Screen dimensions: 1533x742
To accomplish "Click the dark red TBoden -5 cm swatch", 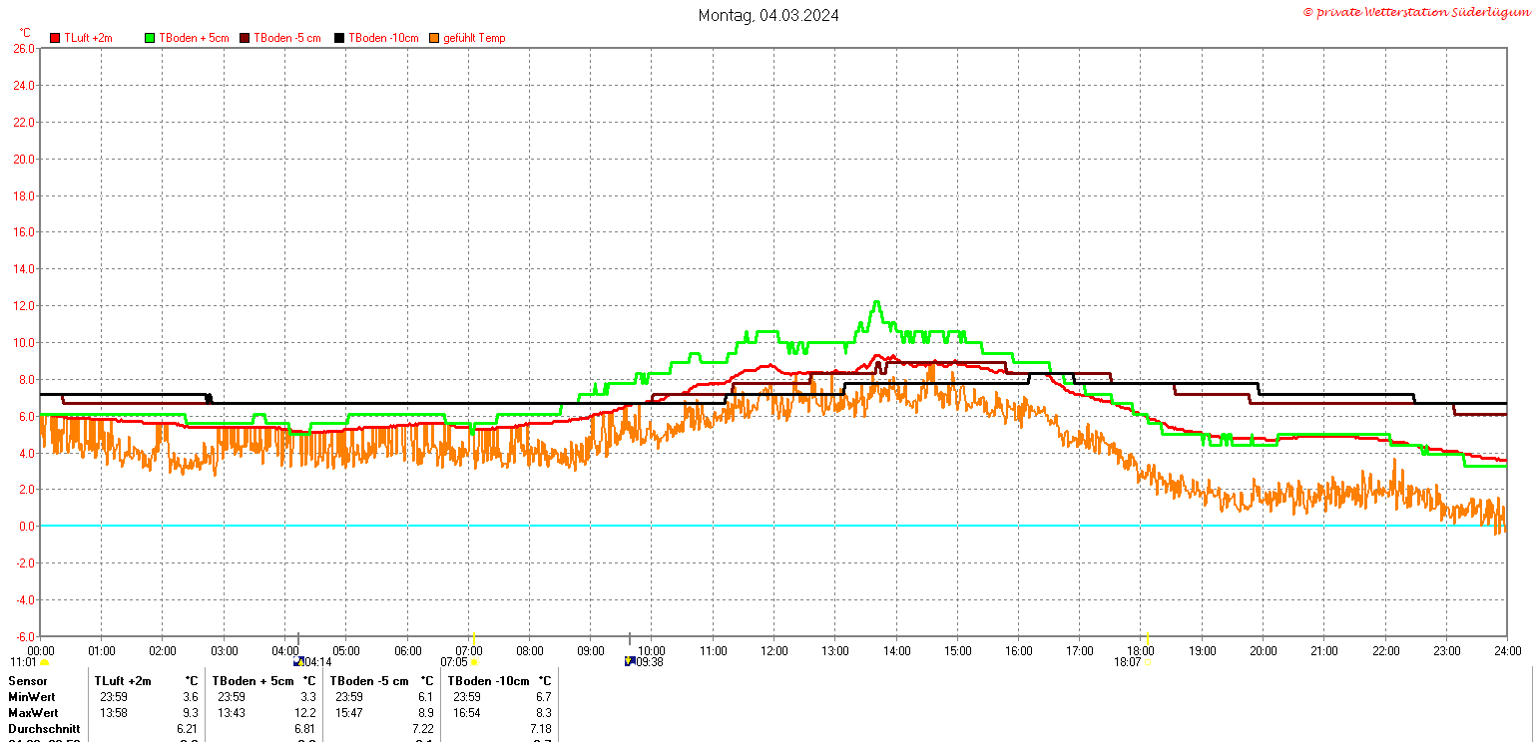I will tap(246, 38).
